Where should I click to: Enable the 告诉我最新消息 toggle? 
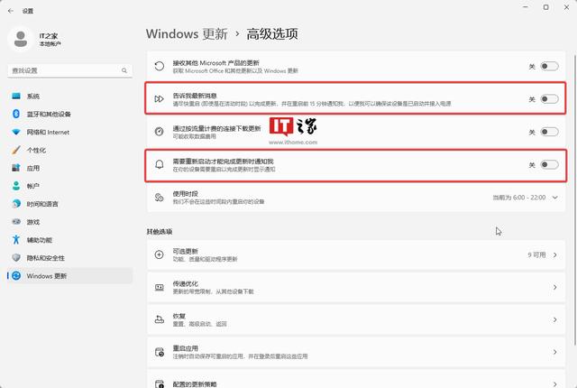(548, 99)
